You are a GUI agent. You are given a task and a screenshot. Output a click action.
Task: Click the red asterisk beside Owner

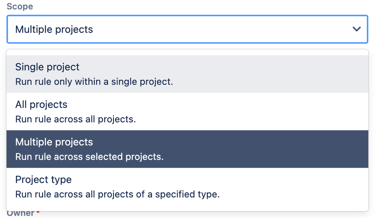[x=38, y=213]
